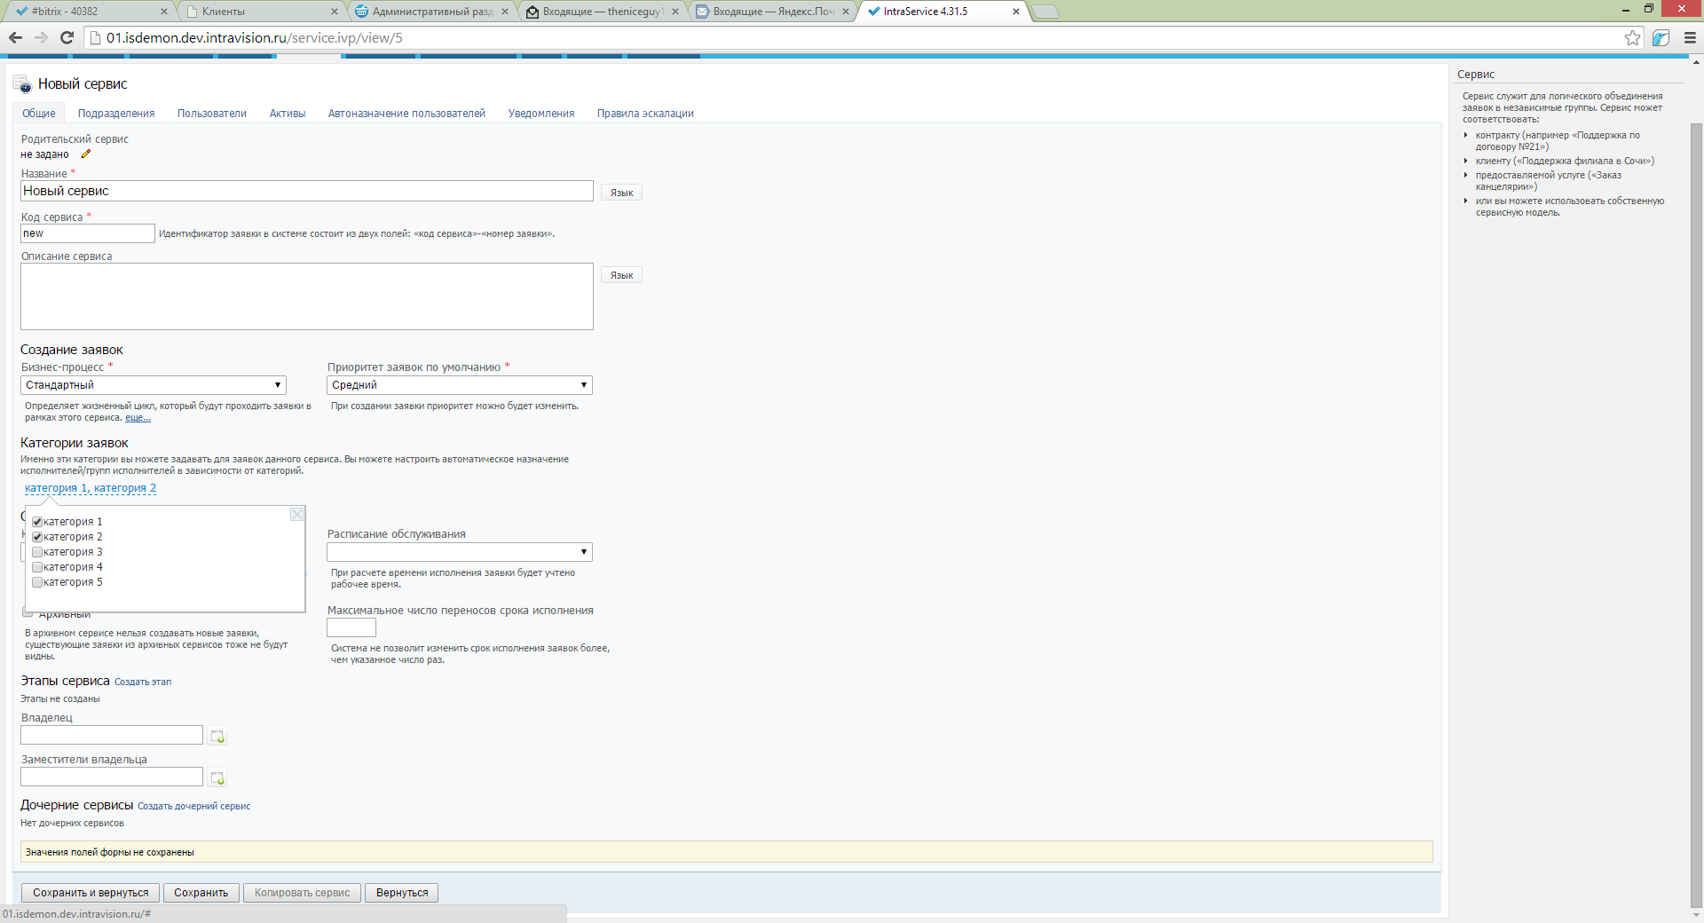The height and width of the screenshot is (923, 1704).
Task: Check категория 3 checkbox
Action: (x=37, y=552)
